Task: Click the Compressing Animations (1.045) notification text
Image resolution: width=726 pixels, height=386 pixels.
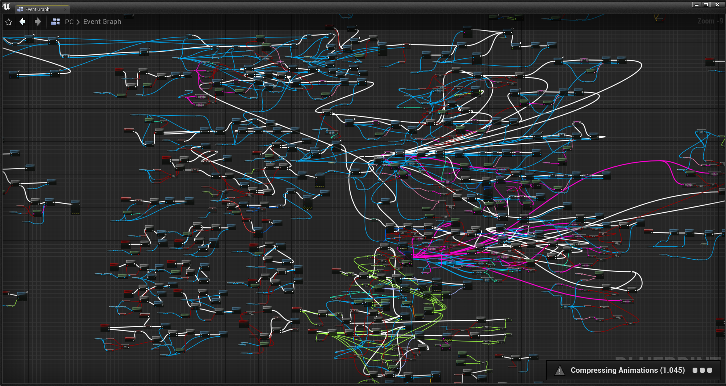Action: [x=628, y=370]
